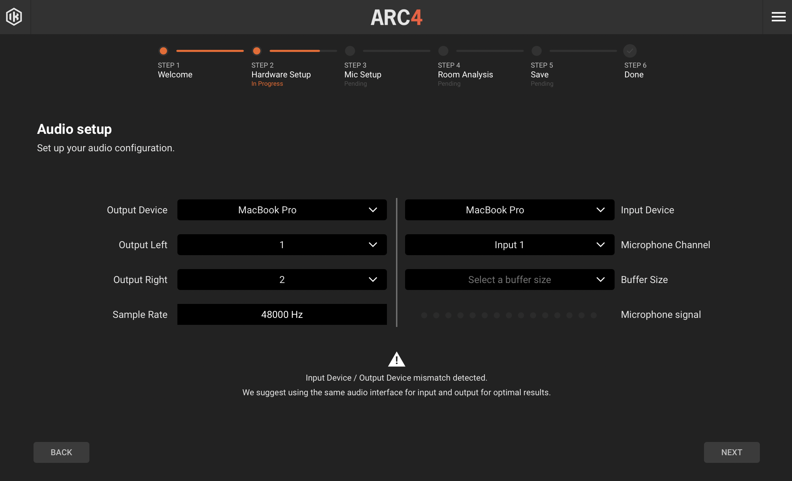Open the Microphone Channel dropdown
792x481 pixels.
click(x=509, y=245)
